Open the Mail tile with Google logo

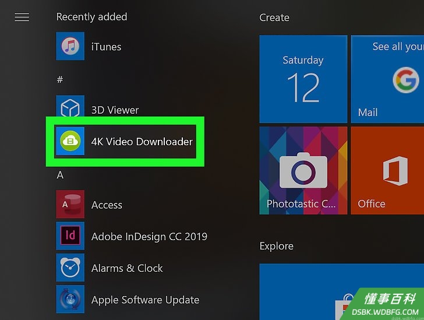point(387,79)
